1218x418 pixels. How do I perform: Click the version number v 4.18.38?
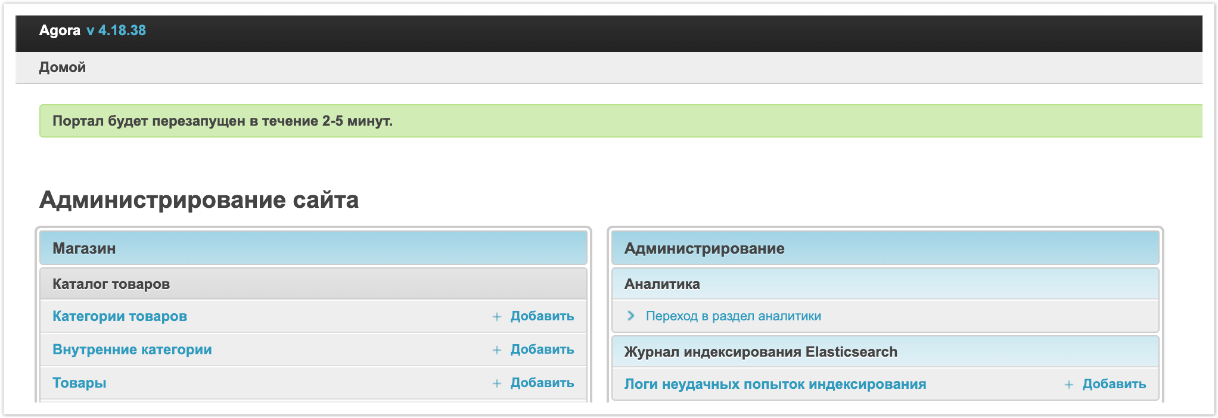[116, 30]
